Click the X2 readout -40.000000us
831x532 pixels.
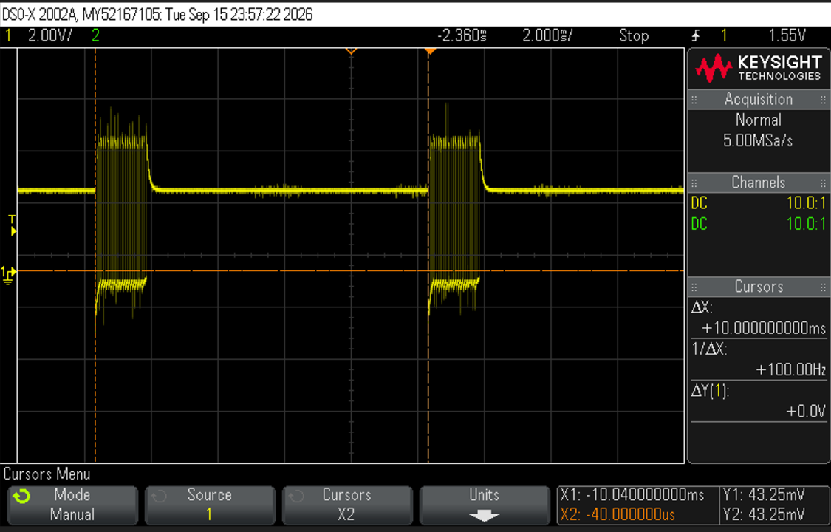[x=618, y=514]
